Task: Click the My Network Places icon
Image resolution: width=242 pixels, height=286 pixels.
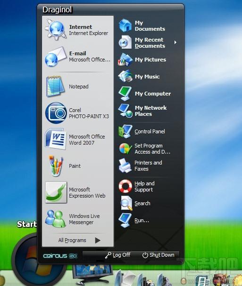Action: [x=125, y=111]
